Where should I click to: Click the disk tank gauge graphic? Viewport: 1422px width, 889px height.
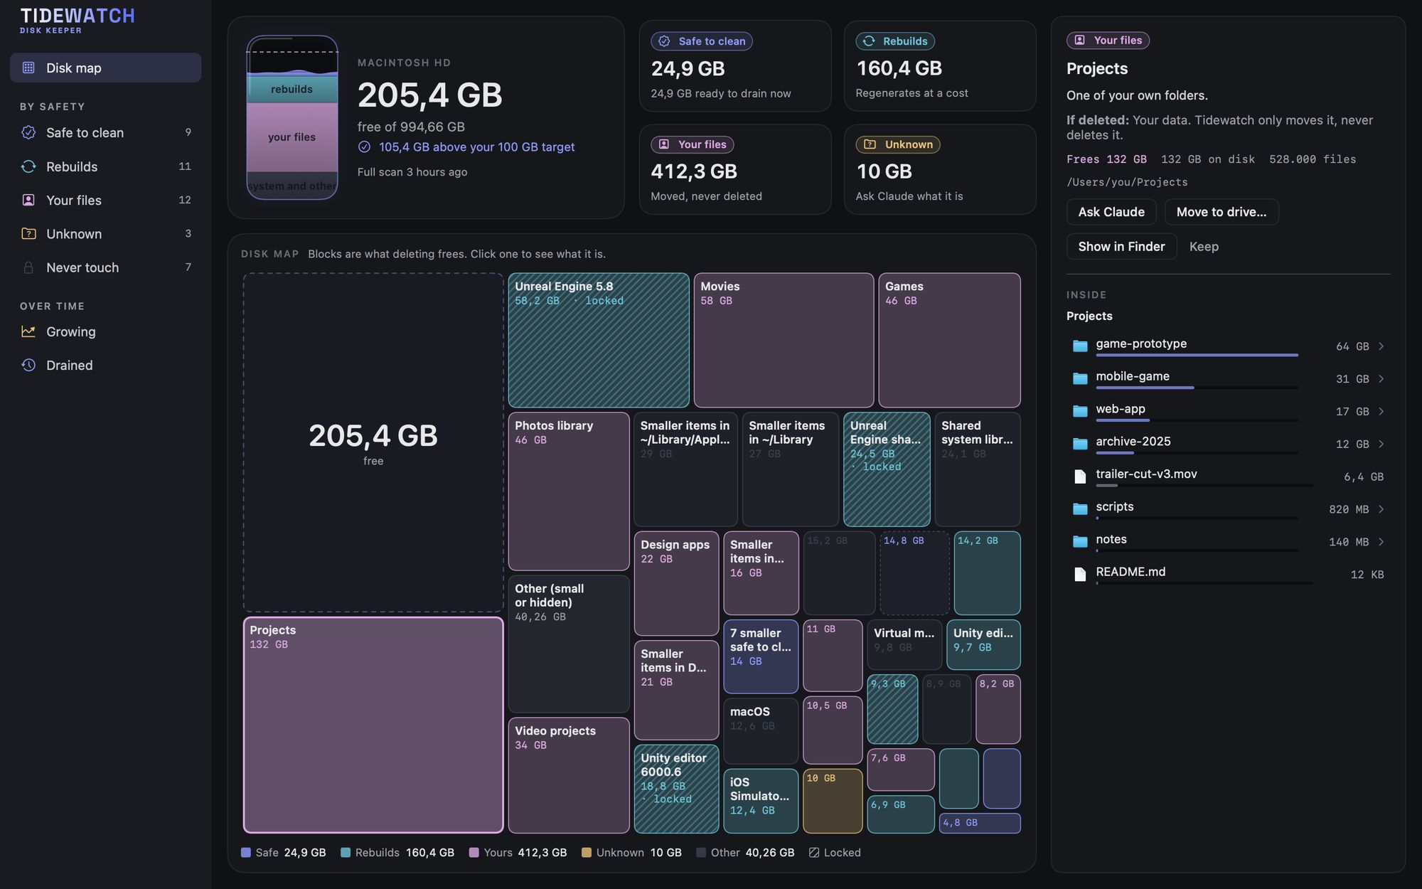click(x=292, y=117)
